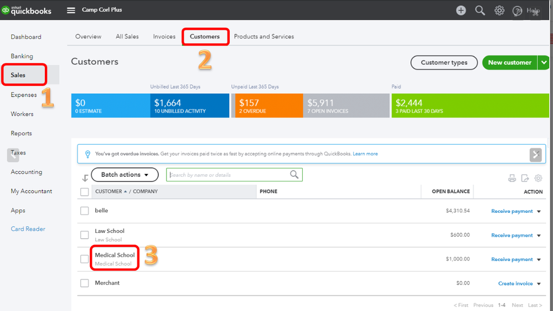The image size is (553, 311).
Task: Open Apps in the sidebar
Action: point(18,211)
